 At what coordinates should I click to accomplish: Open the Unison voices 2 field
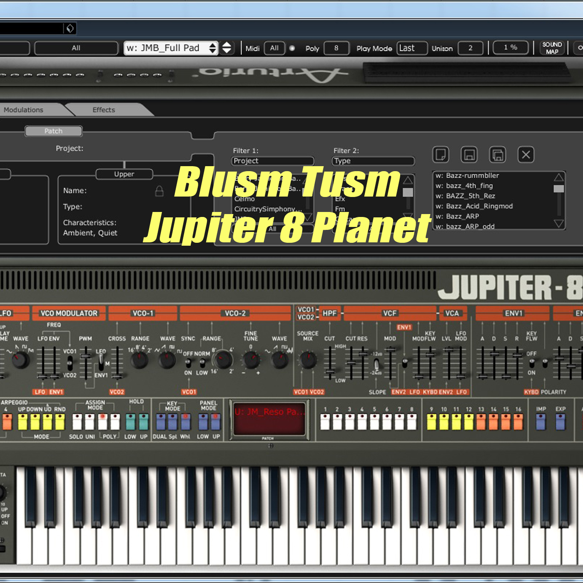[x=470, y=48]
